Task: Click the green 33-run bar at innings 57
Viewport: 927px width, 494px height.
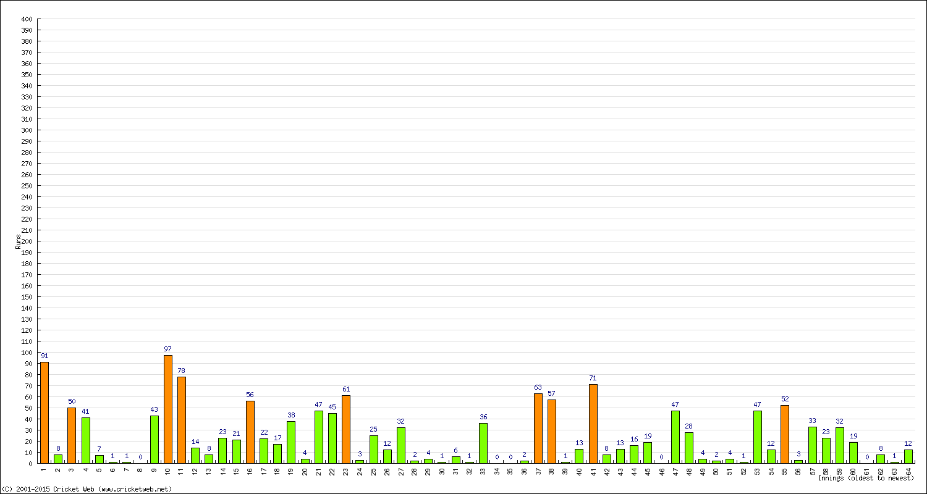Action: click(x=813, y=445)
